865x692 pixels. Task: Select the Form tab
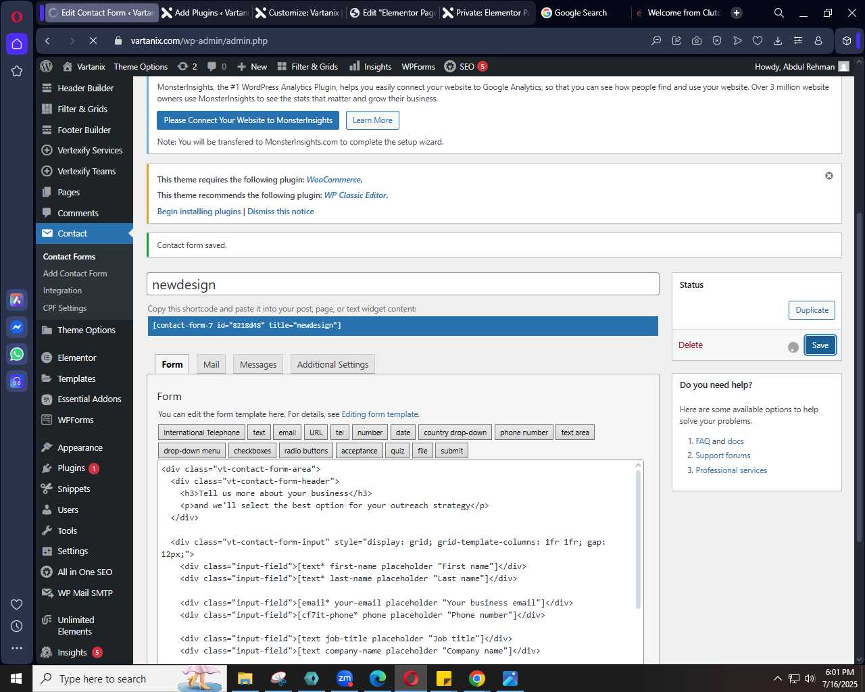click(x=172, y=364)
